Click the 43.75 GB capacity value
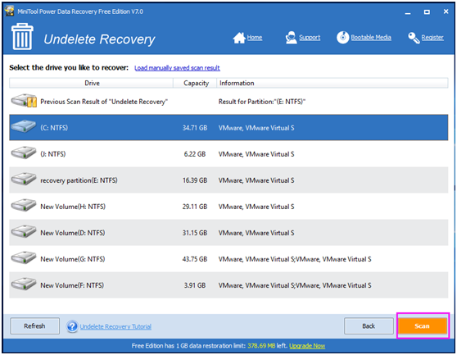Screen dimensions: 457x355 pos(195,259)
